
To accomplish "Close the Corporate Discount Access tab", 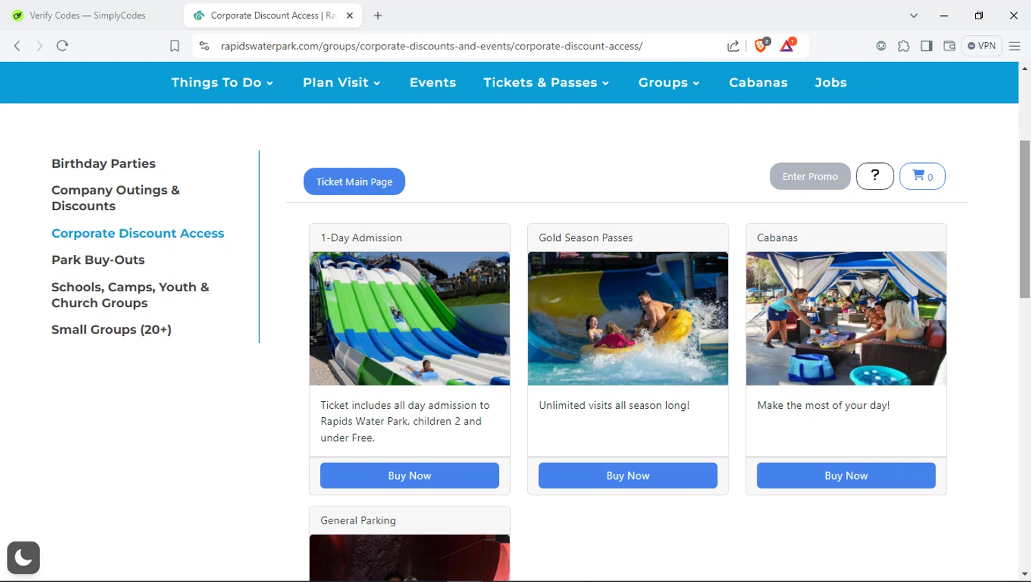I will click(349, 15).
